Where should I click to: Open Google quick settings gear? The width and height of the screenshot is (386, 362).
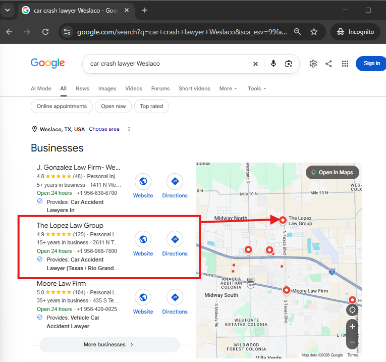point(313,64)
